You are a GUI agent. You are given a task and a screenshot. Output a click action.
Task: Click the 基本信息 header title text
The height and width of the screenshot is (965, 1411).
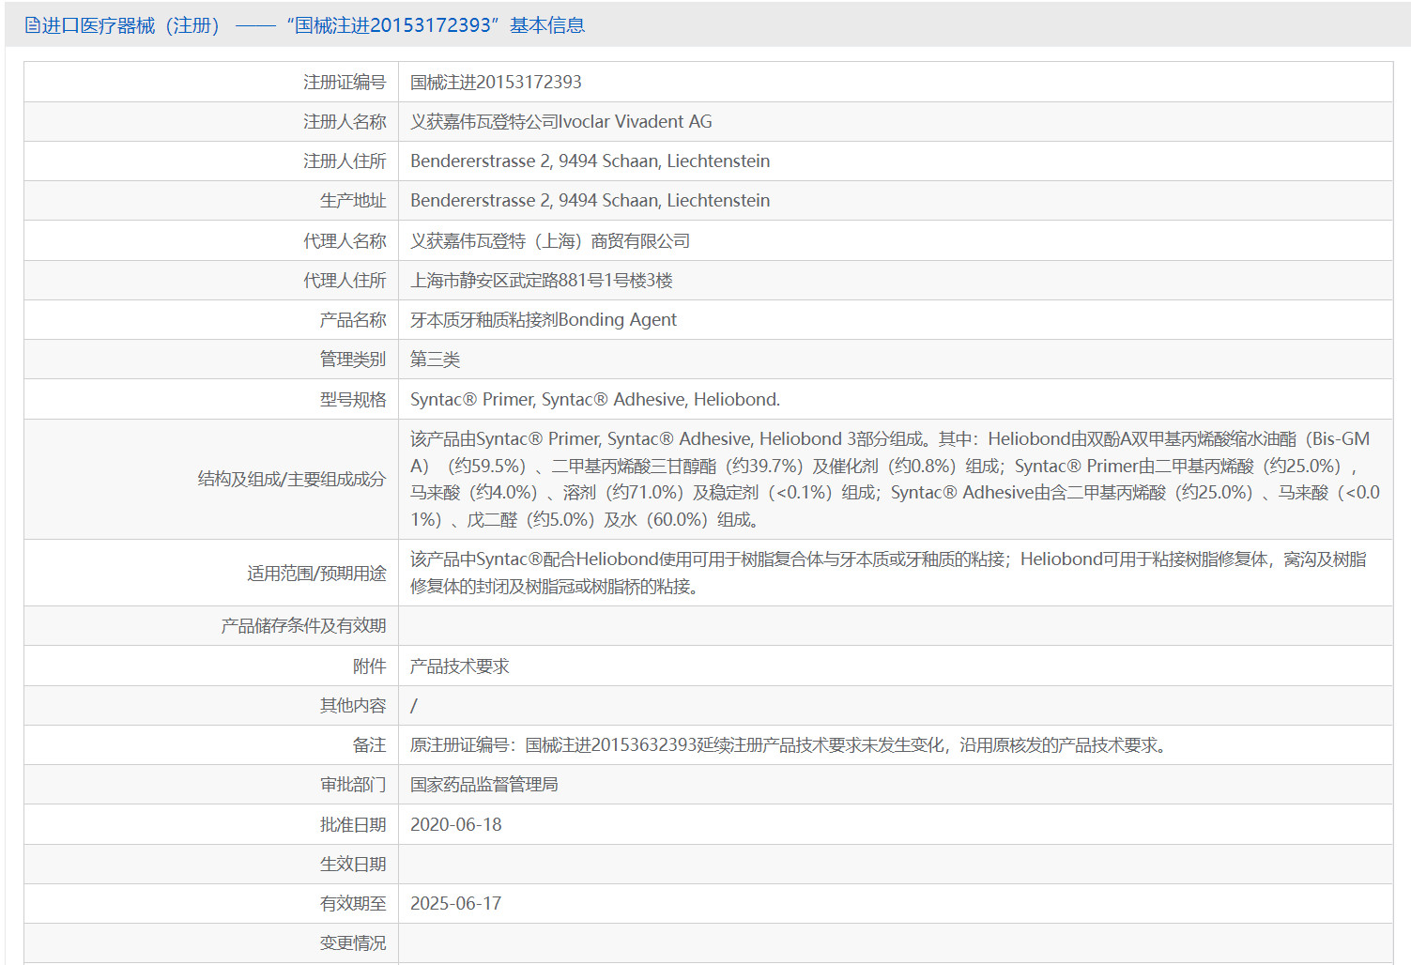pos(547,25)
